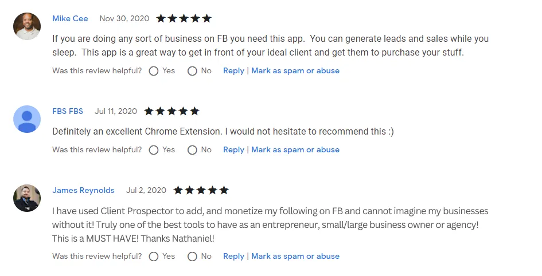Viewport: 542px width, 276px height.
Task: Click Mike Cee's five-star rating
Action: pyautogui.click(x=184, y=18)
